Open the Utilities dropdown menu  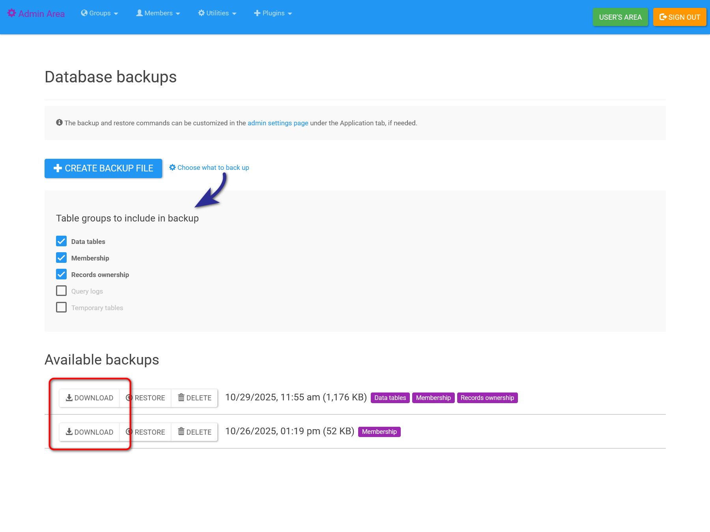217,13
